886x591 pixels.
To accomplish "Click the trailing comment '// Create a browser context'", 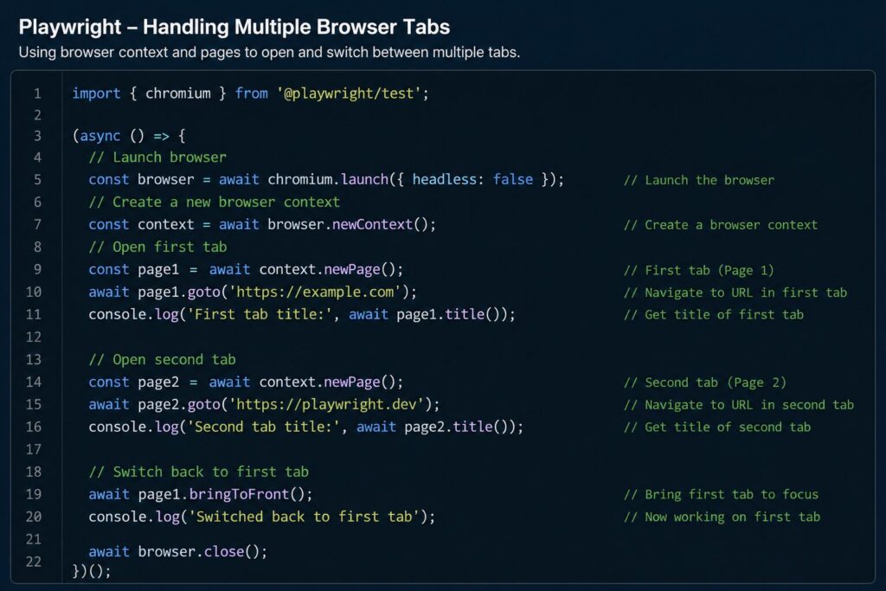I will (x=721, y=225).
